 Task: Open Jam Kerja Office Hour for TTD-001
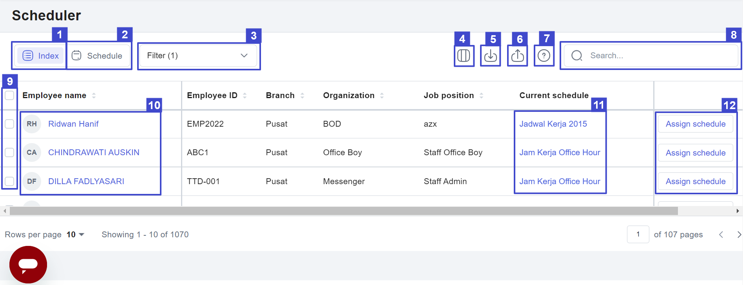pos(560,181)
